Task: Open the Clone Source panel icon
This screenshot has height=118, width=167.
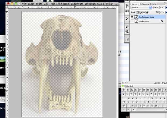Action: (127, 32)
